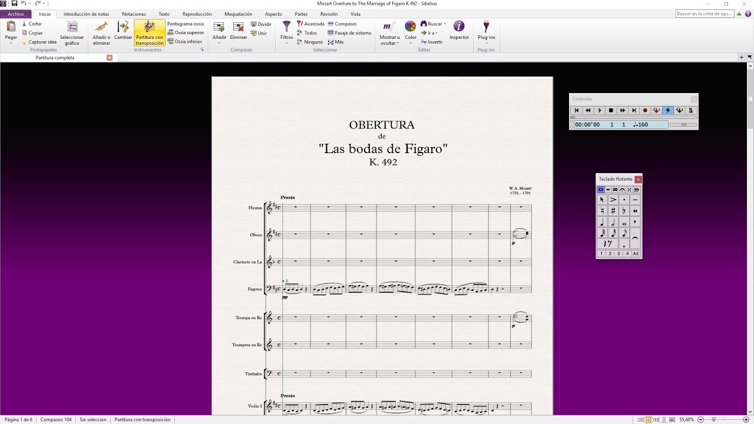Click Ossia superior option
Screen dimensions: 754x424
click(186, 33)
